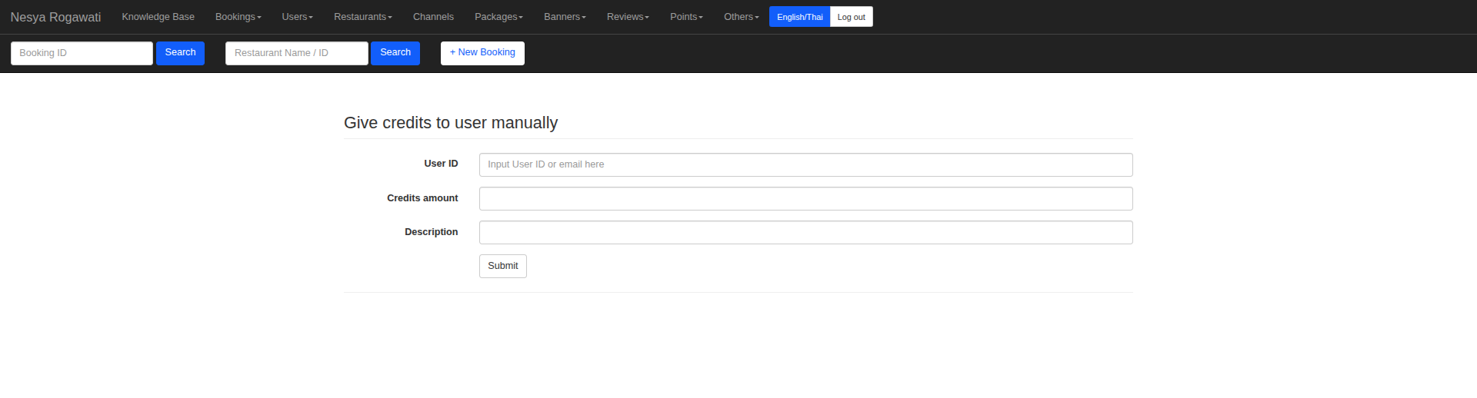Open the Knowledge Base page
Screen dimensions: 1477x398
click(x=158, y=17)
